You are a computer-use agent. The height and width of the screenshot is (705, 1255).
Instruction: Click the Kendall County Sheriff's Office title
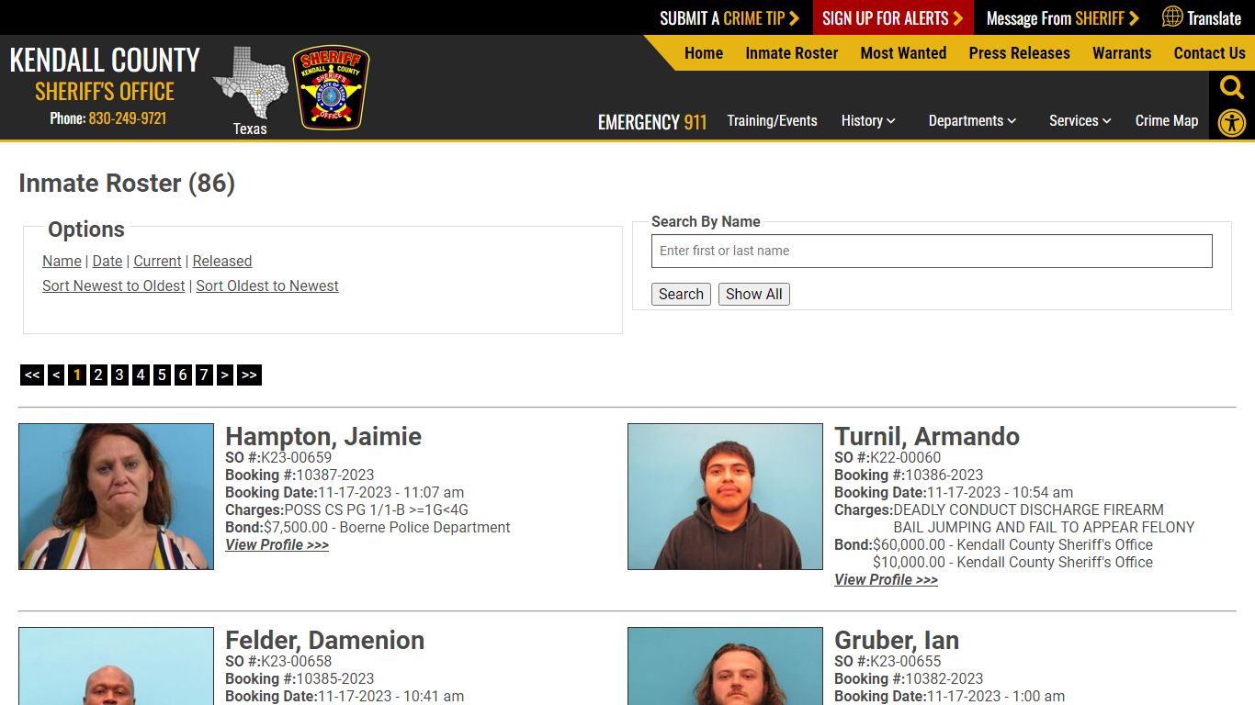[x=105, y=74]
